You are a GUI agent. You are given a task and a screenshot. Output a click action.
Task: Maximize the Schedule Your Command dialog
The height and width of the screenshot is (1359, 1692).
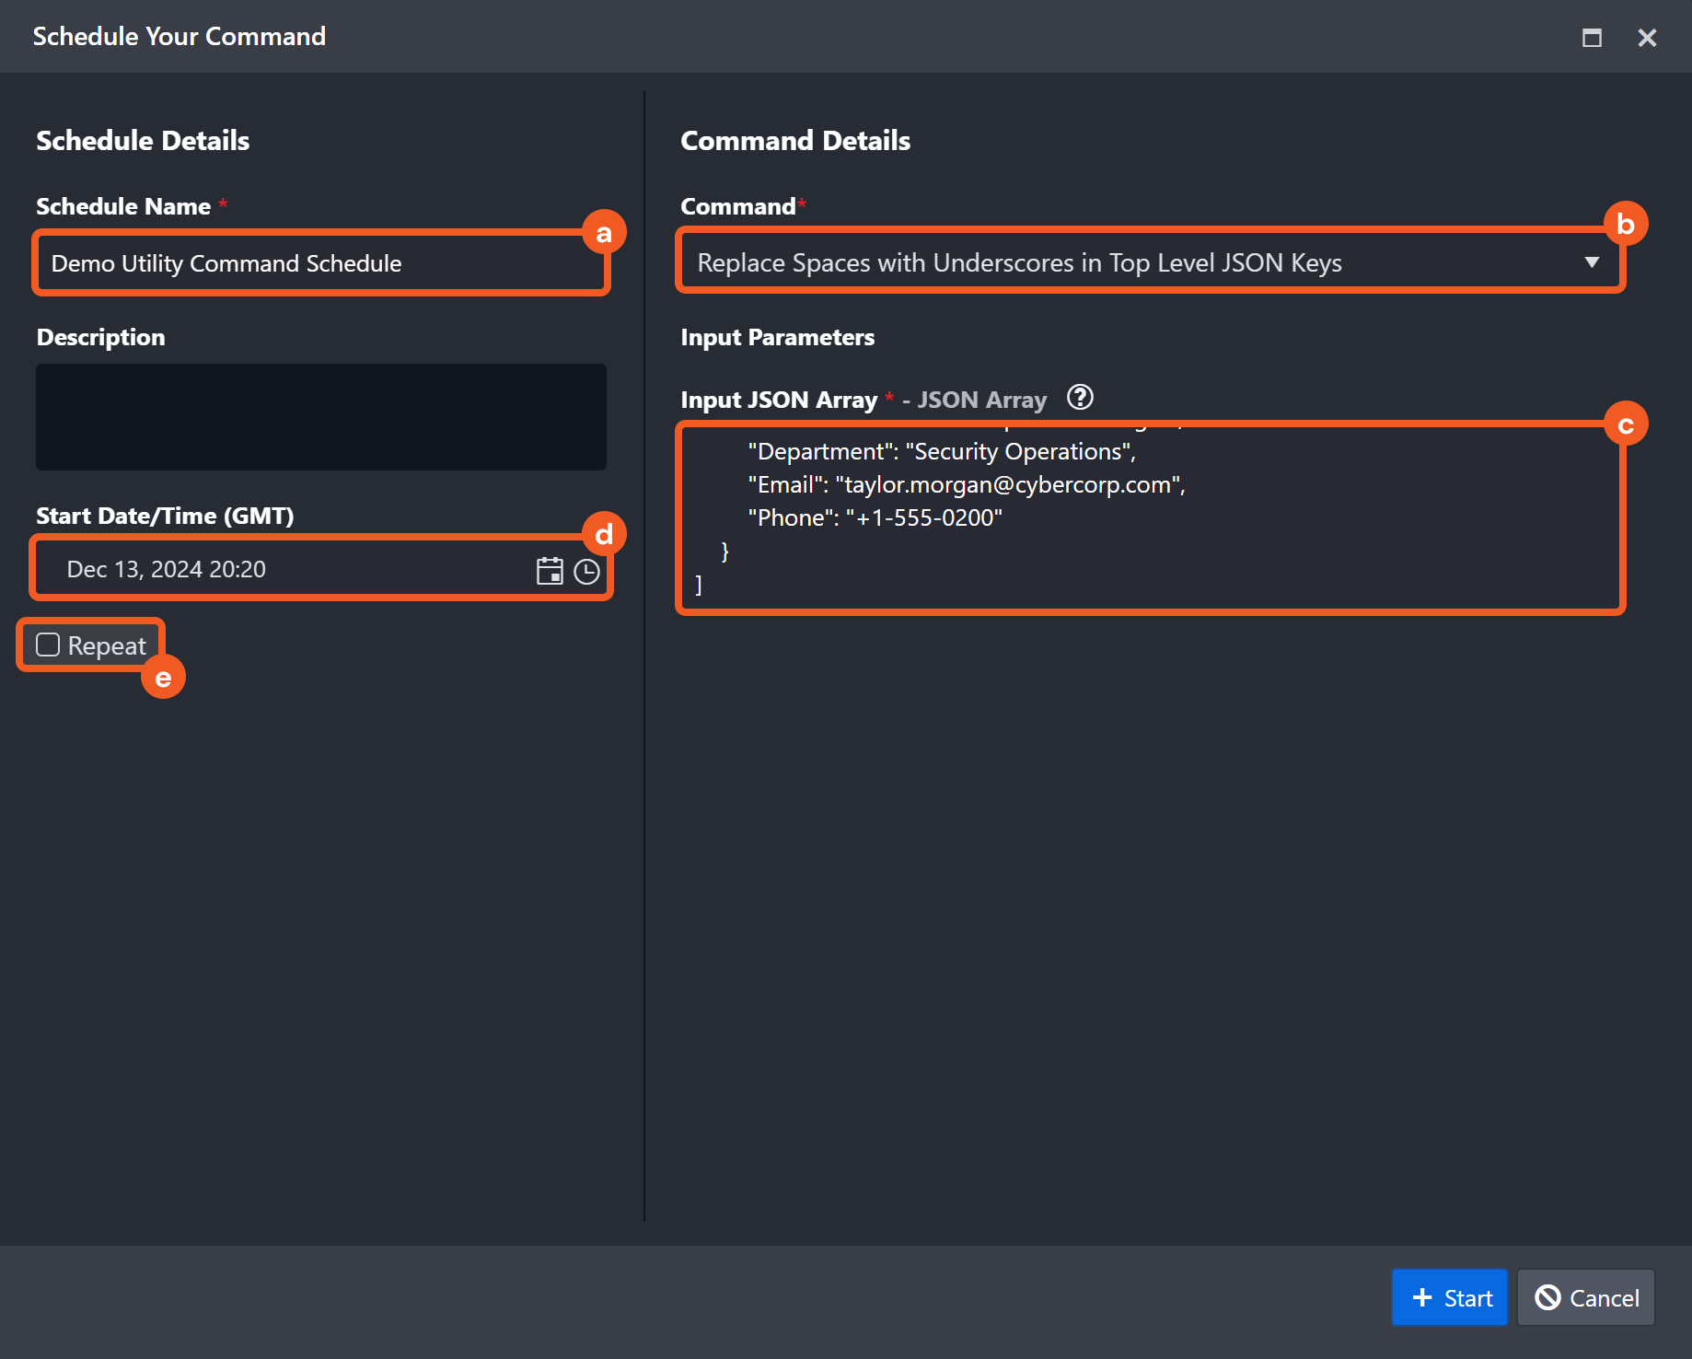(x=1592, y=38)
